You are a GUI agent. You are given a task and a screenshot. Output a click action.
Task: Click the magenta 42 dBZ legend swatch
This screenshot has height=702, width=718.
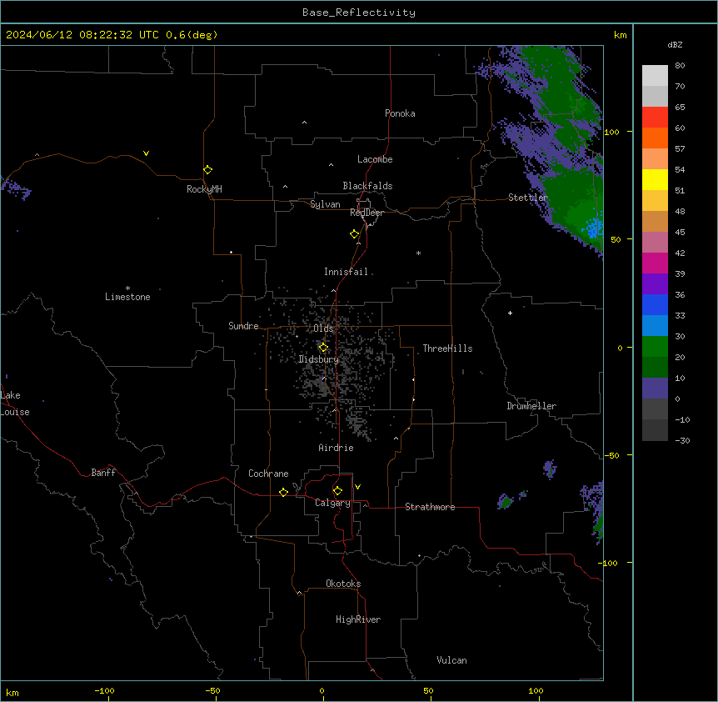(x=655, y=263)
